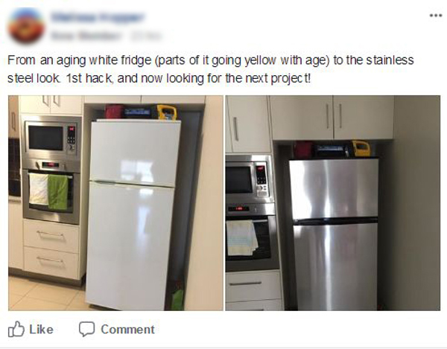
Task: Click the drawers below oven in before photo
Action: pyautogui.click(x=51, y=249)
